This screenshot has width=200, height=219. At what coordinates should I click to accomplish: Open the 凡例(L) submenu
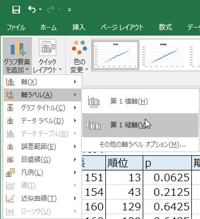pyautogui.click(x=43, y=173)
